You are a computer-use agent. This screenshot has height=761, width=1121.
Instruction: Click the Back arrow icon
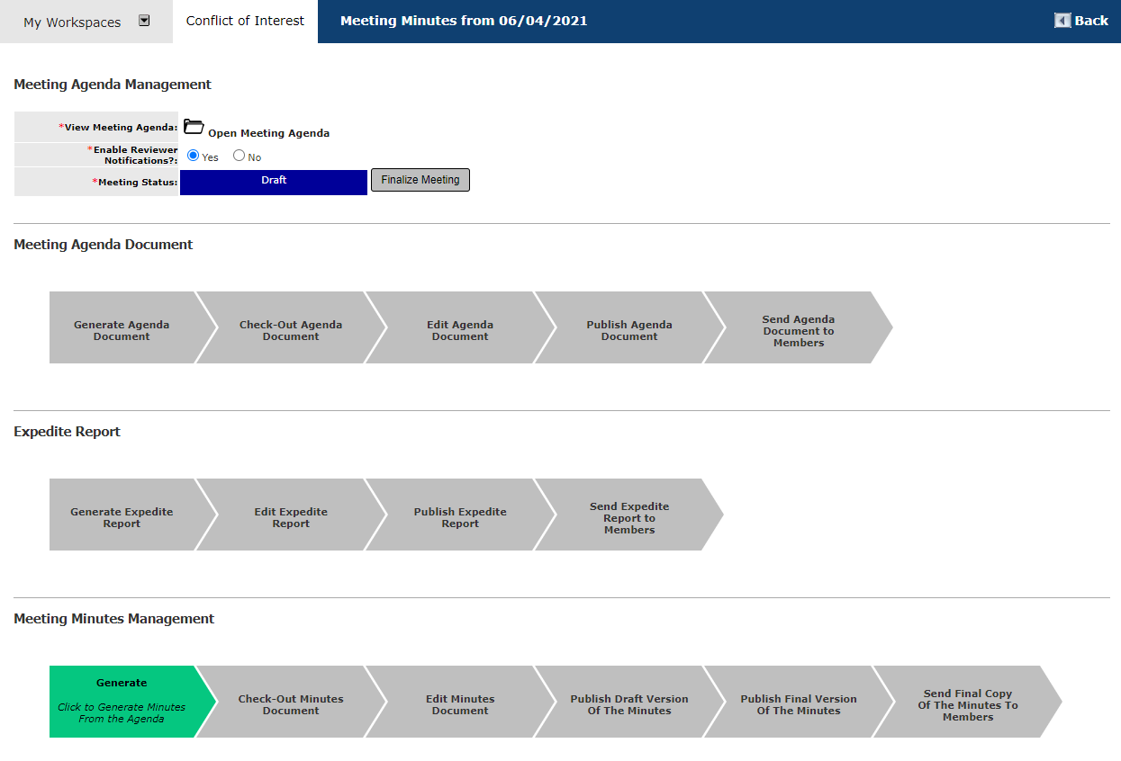click(x=1062, y=21)
